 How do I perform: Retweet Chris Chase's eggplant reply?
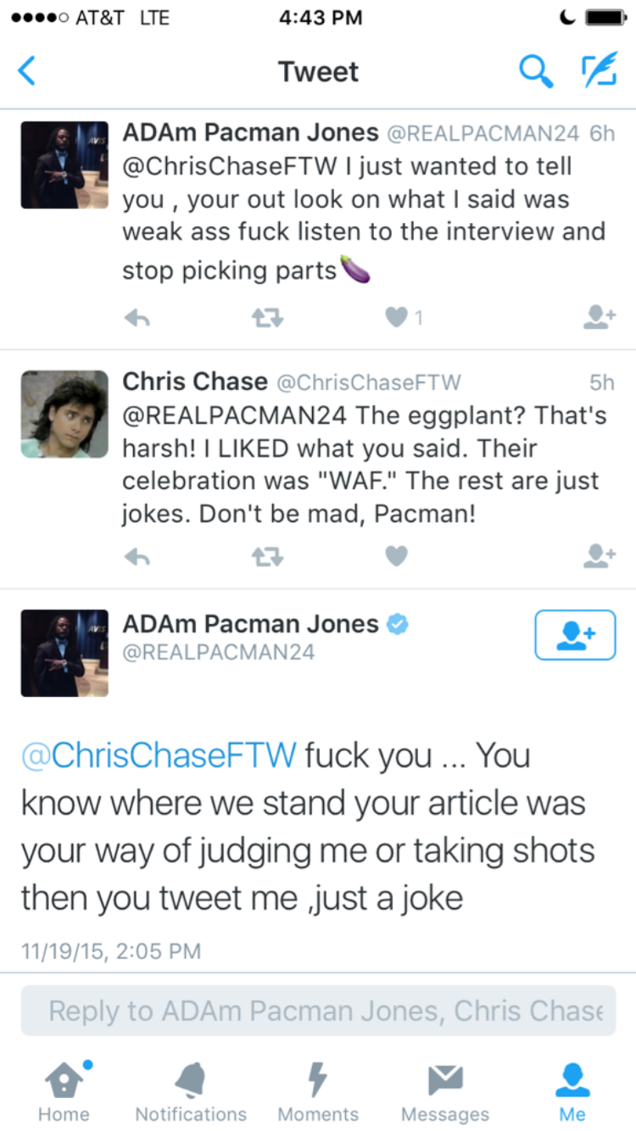tap(267, 556)
